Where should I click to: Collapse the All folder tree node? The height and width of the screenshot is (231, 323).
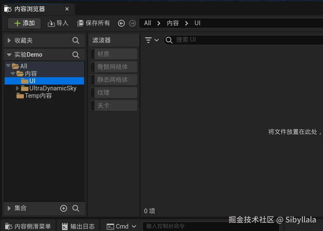click(8, 66)
